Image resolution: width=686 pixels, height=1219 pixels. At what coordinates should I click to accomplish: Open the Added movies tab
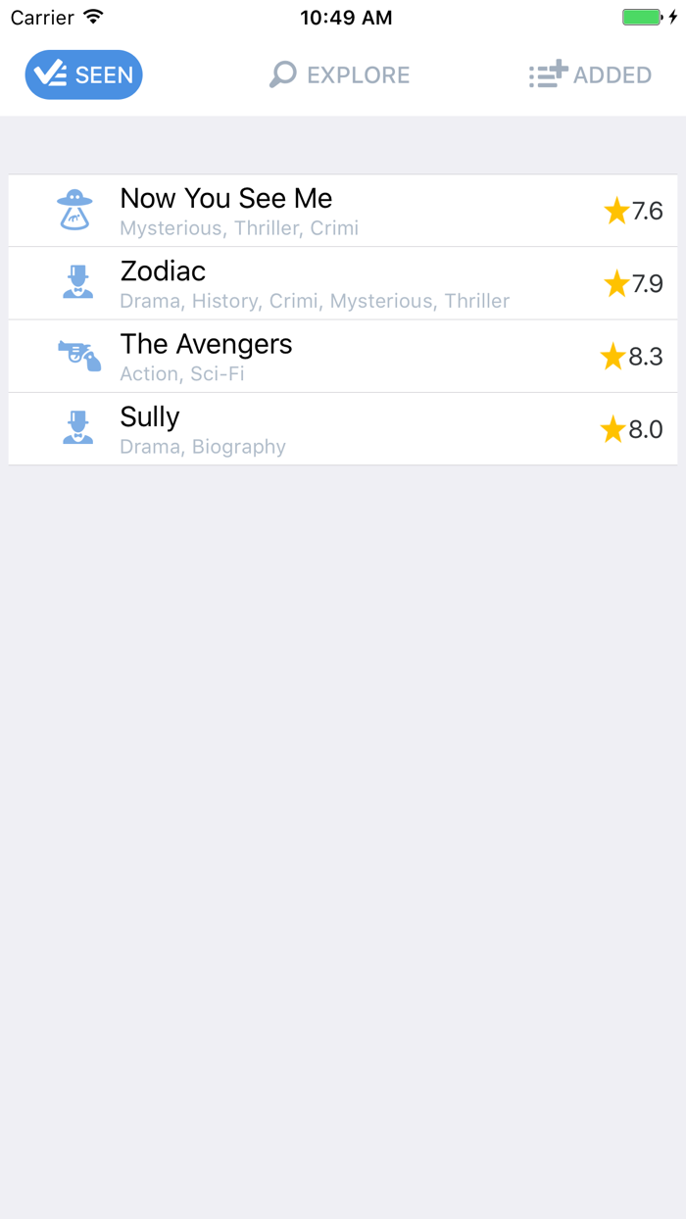coord(590,74)
